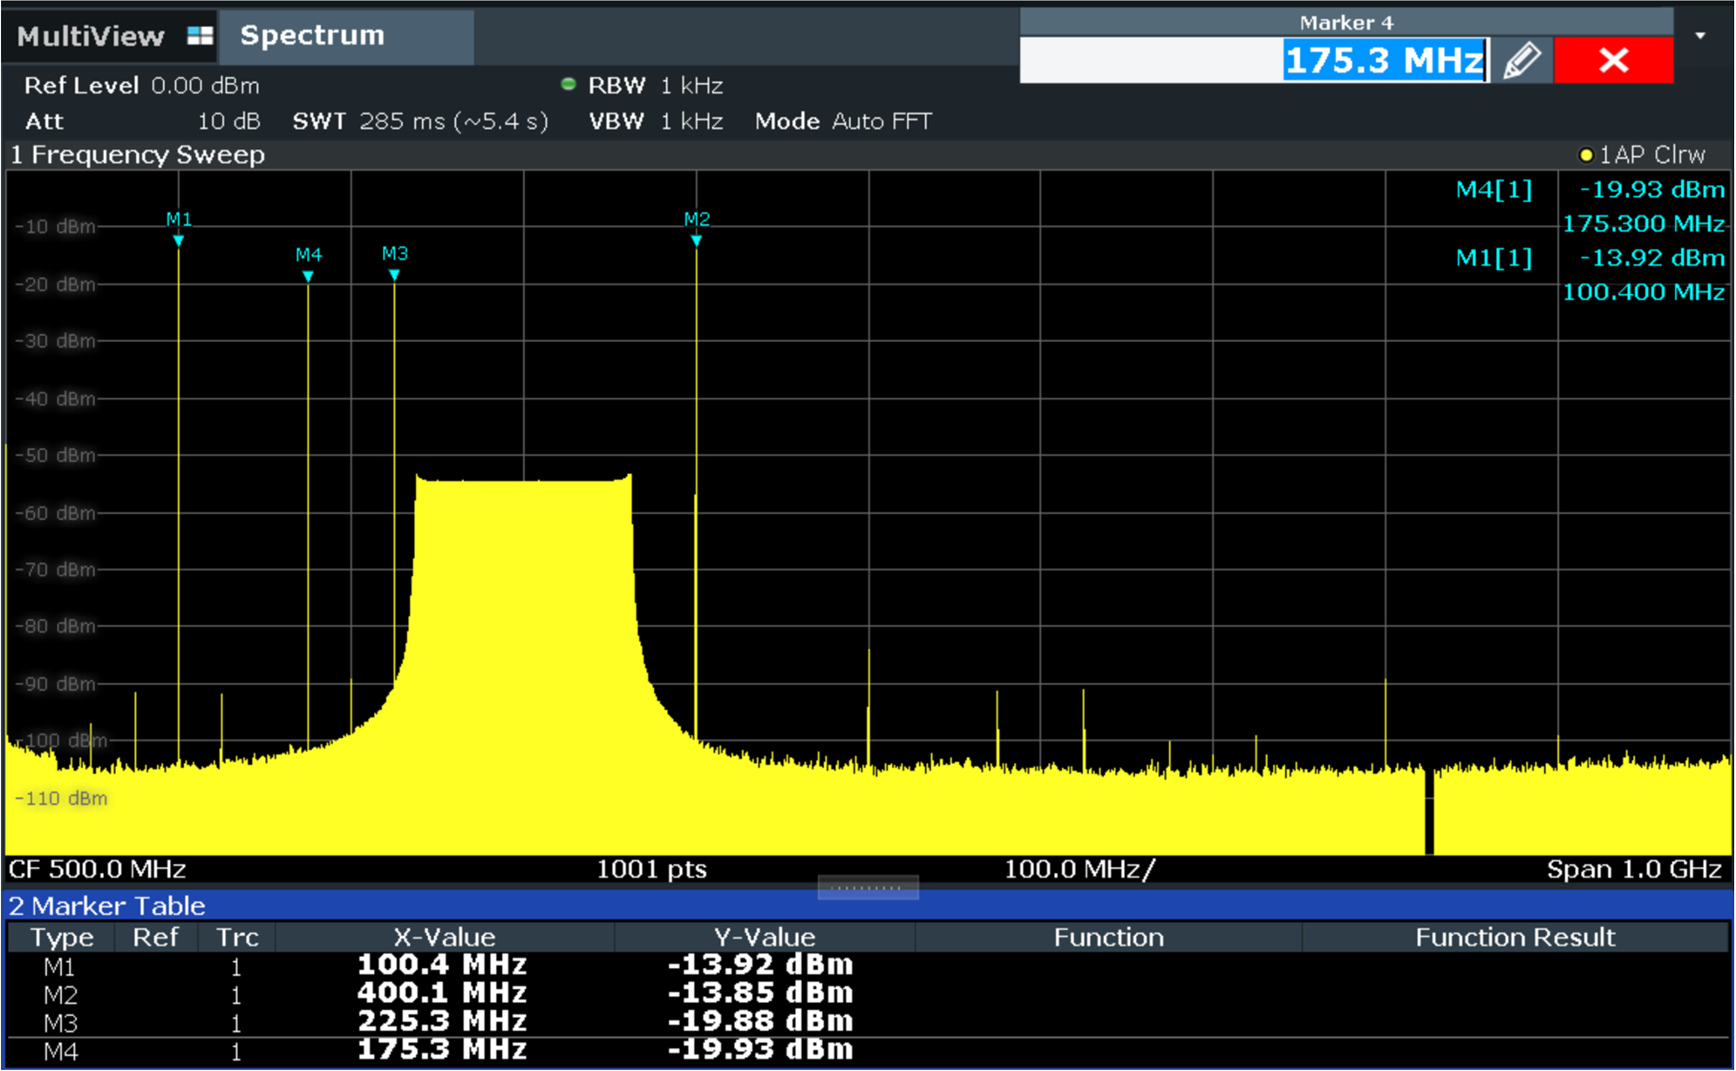This screenshot has width=1736, height=1071.
Task: Click the green status dot next to RBW
Action: tap(570, 84)
